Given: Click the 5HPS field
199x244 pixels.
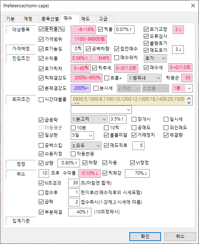Looking at the screenshot, I should (101, 58).
